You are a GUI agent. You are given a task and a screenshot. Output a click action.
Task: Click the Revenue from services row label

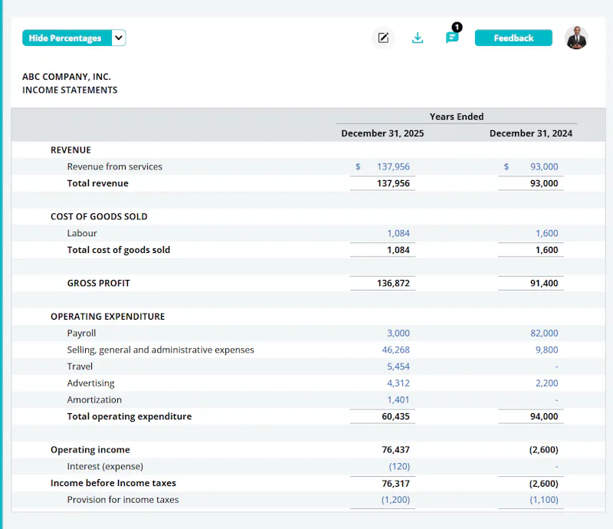[x=114, y=166]
